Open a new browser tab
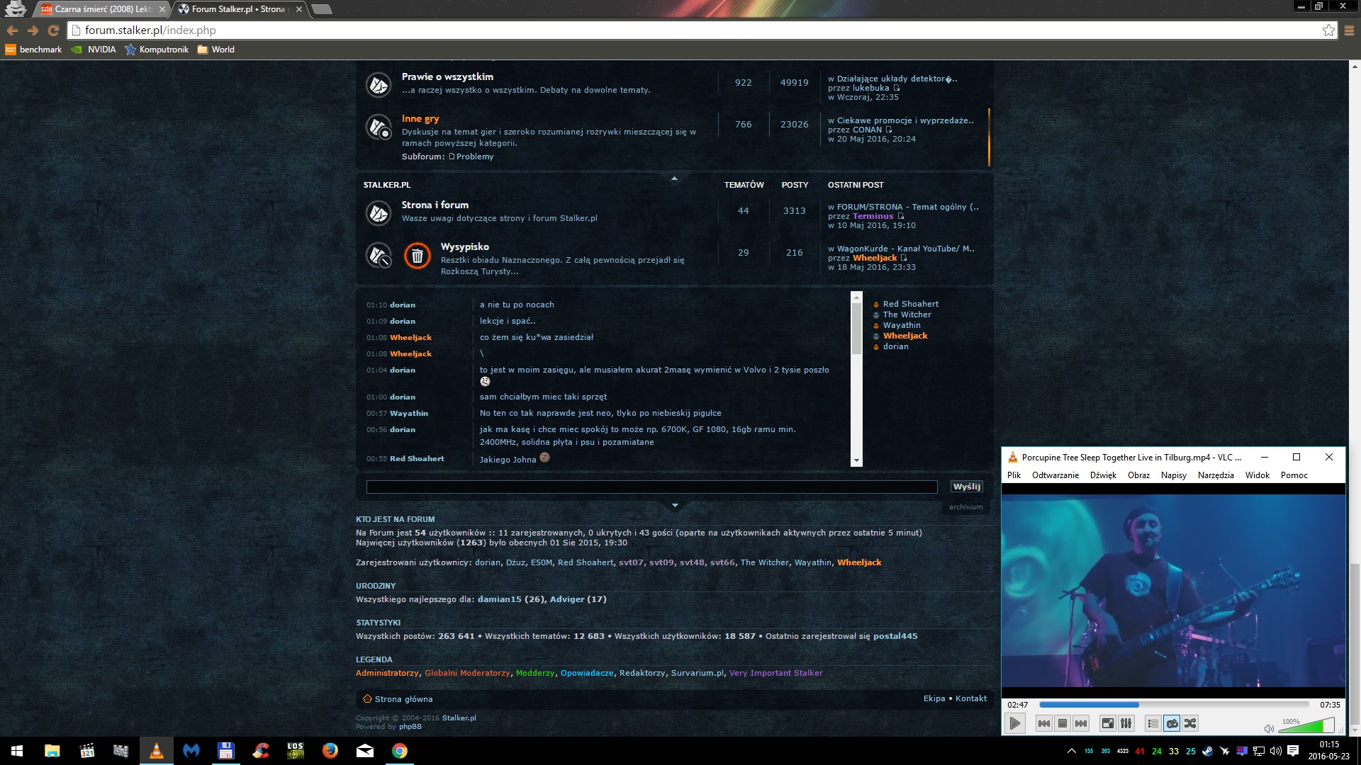 click(x=322, y=9)
